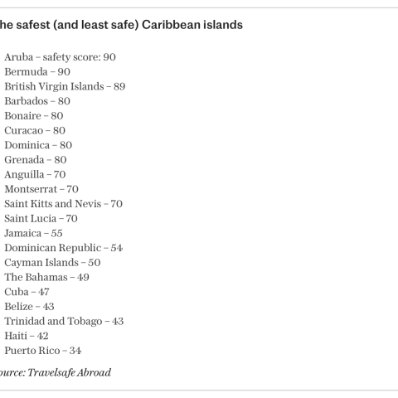398x398 pixels.
Task: Select the Aruba safety score line
Action: pos(60,57)
